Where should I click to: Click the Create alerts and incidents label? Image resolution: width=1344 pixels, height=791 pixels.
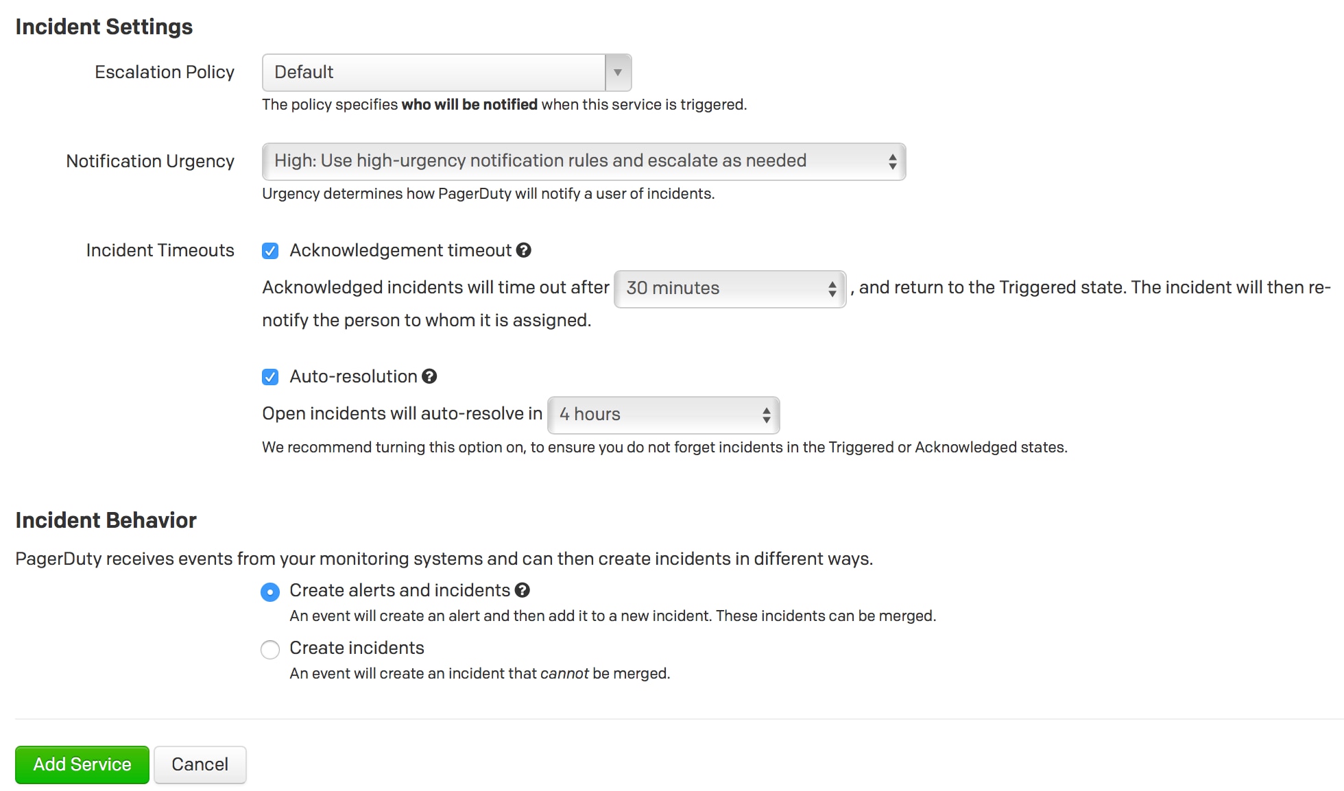400,590
